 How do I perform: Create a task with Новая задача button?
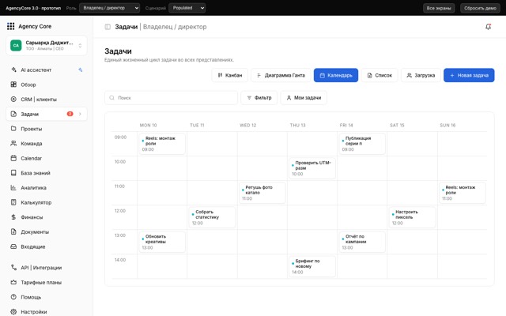[x=469, y=75]
